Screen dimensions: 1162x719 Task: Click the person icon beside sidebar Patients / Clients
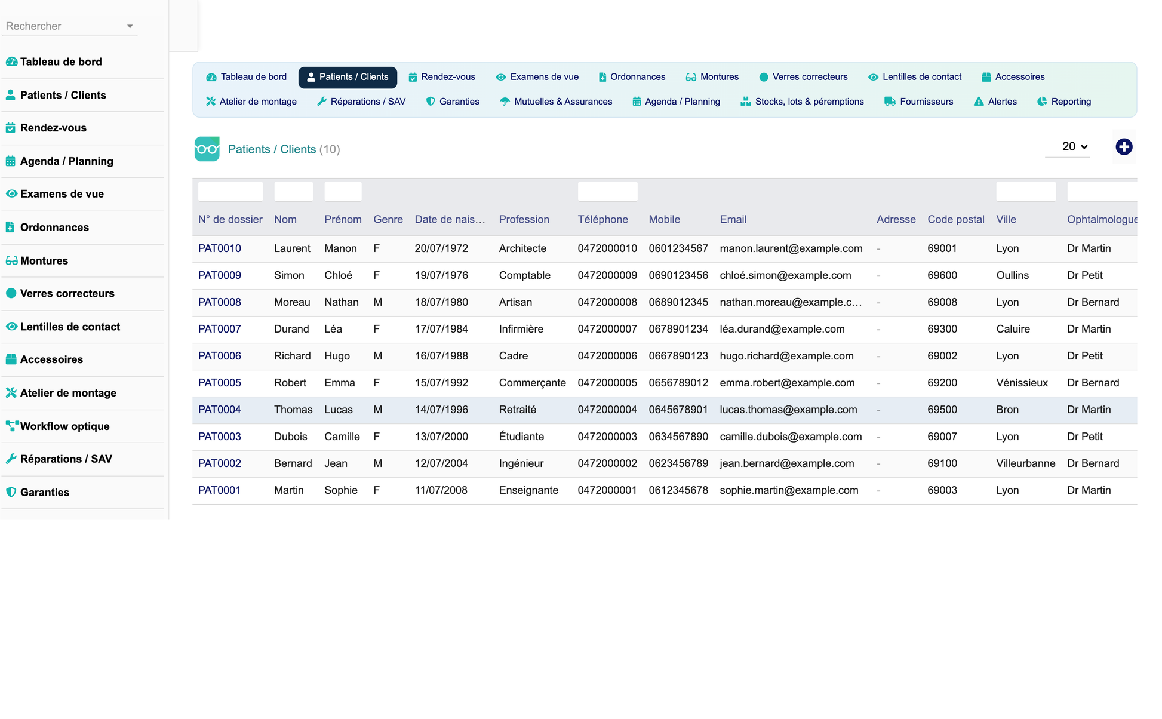(x=11, y=94)
